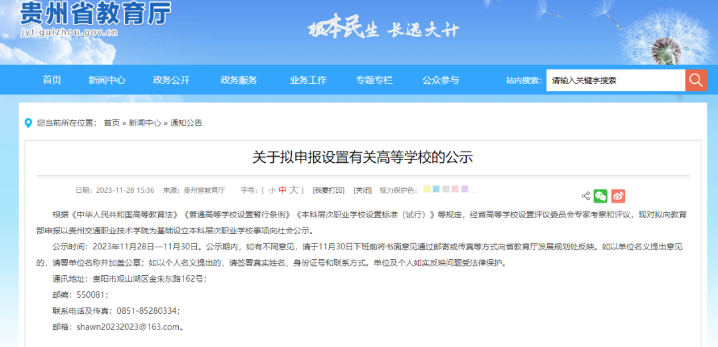Open 通知公告 in the breadcrumb
Viewport: 718px width, 347px height.
[186, 123]
